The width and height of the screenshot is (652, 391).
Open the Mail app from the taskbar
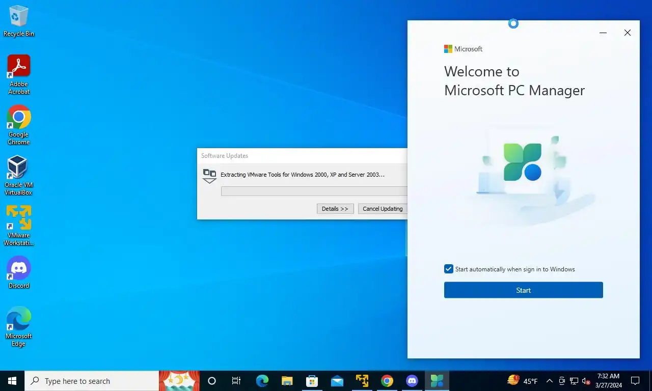tap(337, 381)
